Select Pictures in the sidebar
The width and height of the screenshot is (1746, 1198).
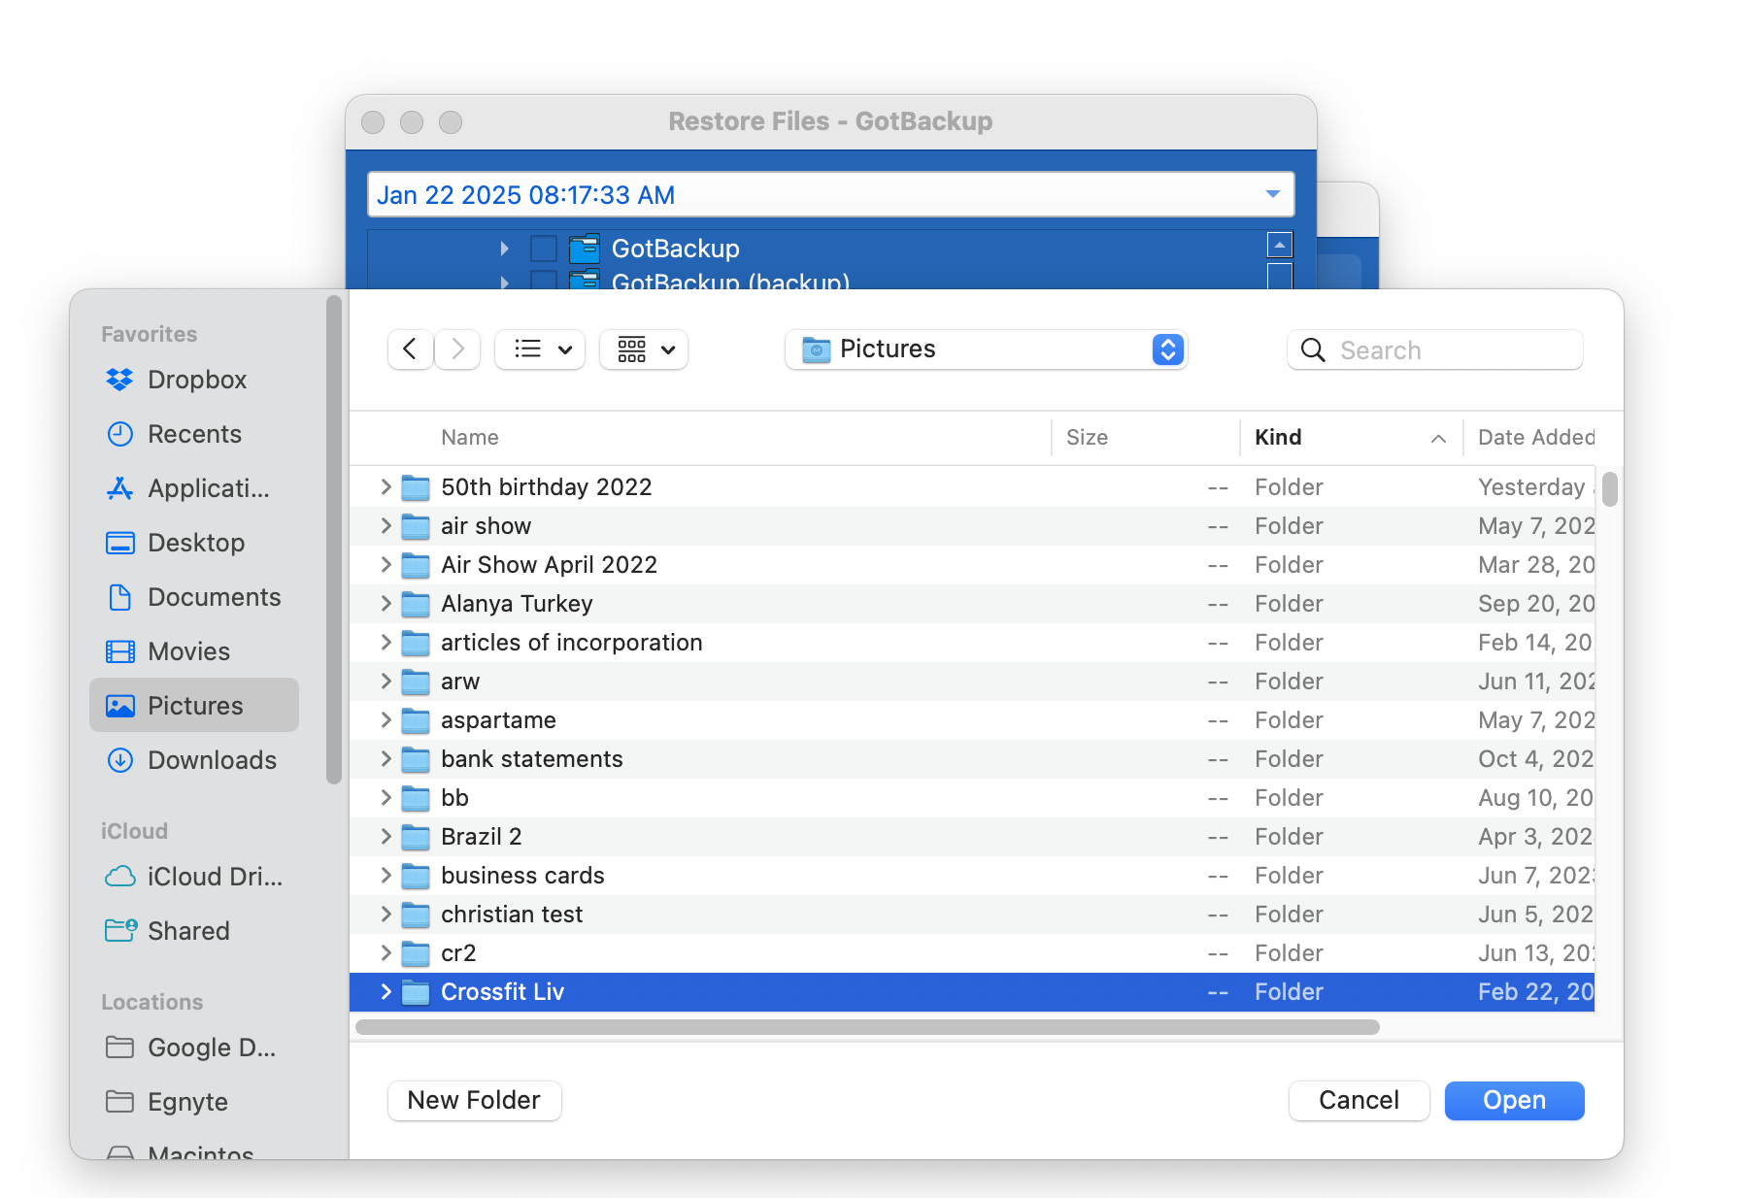point(194,705)
